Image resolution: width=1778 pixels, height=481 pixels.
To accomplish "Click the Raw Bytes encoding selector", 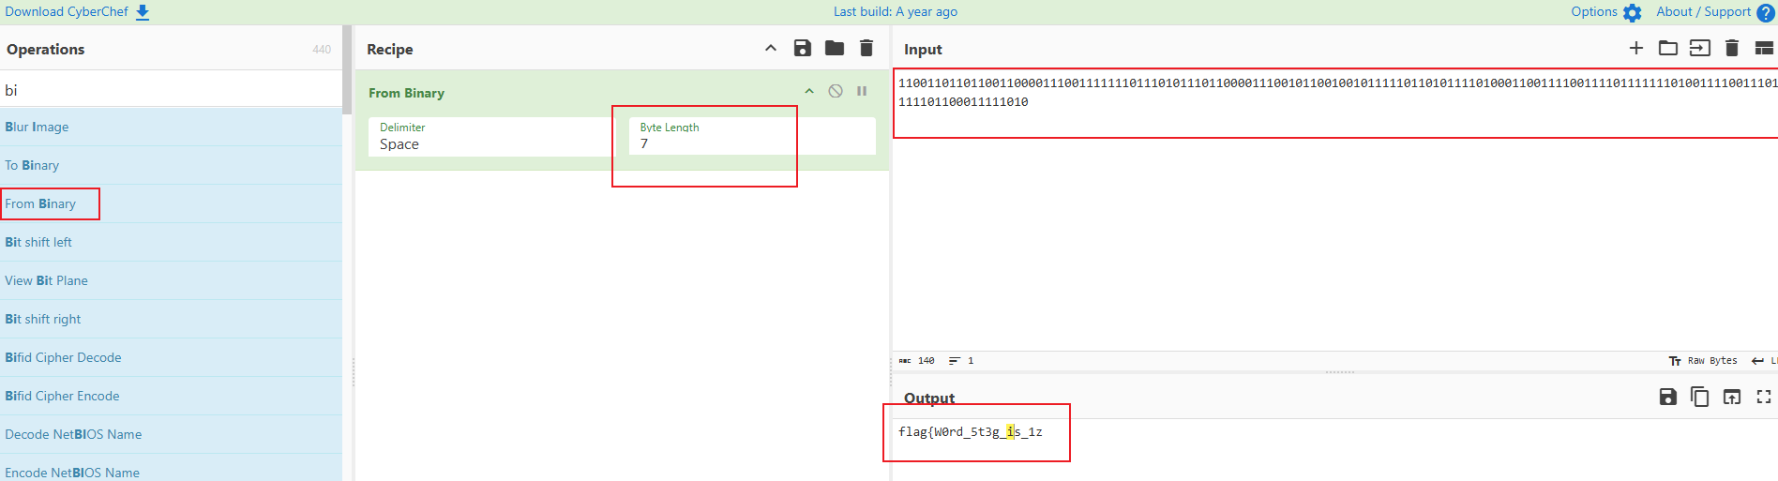I will click(1703, 361).
